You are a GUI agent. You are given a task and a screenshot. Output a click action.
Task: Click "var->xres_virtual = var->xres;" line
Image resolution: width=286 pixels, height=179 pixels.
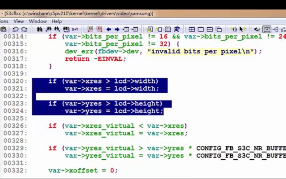(126, 134)
